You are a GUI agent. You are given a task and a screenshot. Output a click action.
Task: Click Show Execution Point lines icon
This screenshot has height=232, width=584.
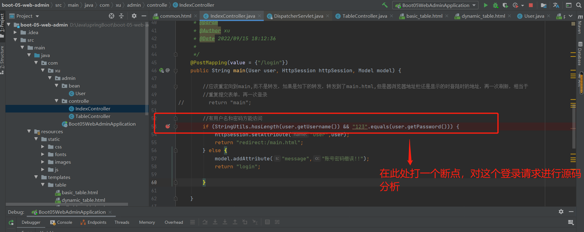click(193, 222)
